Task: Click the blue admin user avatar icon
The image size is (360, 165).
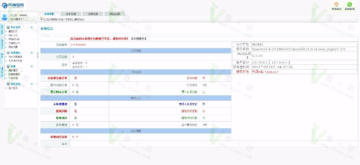Action: pos(4,17)
